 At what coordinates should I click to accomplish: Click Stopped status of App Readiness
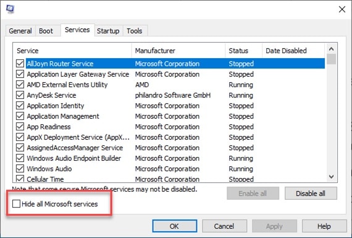pos(241,127)
